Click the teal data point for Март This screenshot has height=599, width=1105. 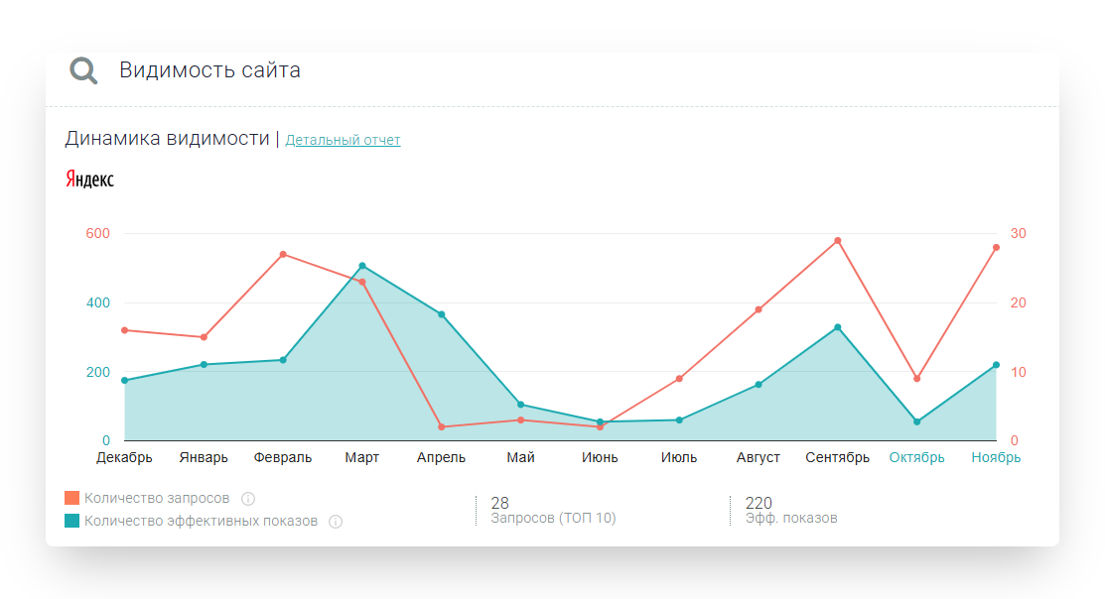362,266
